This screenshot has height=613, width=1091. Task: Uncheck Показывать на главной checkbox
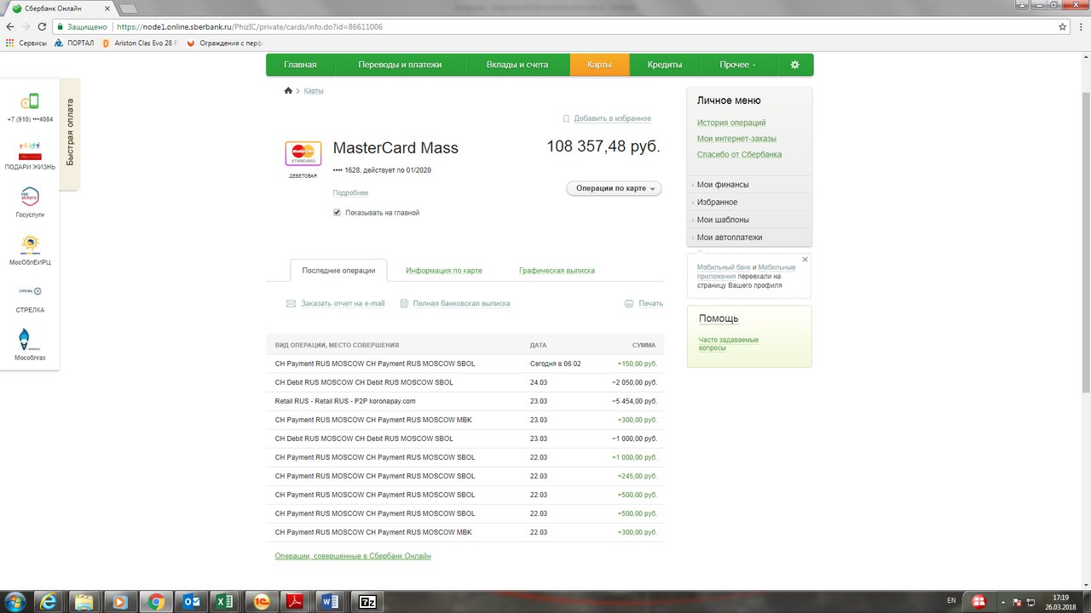point(338,213)
